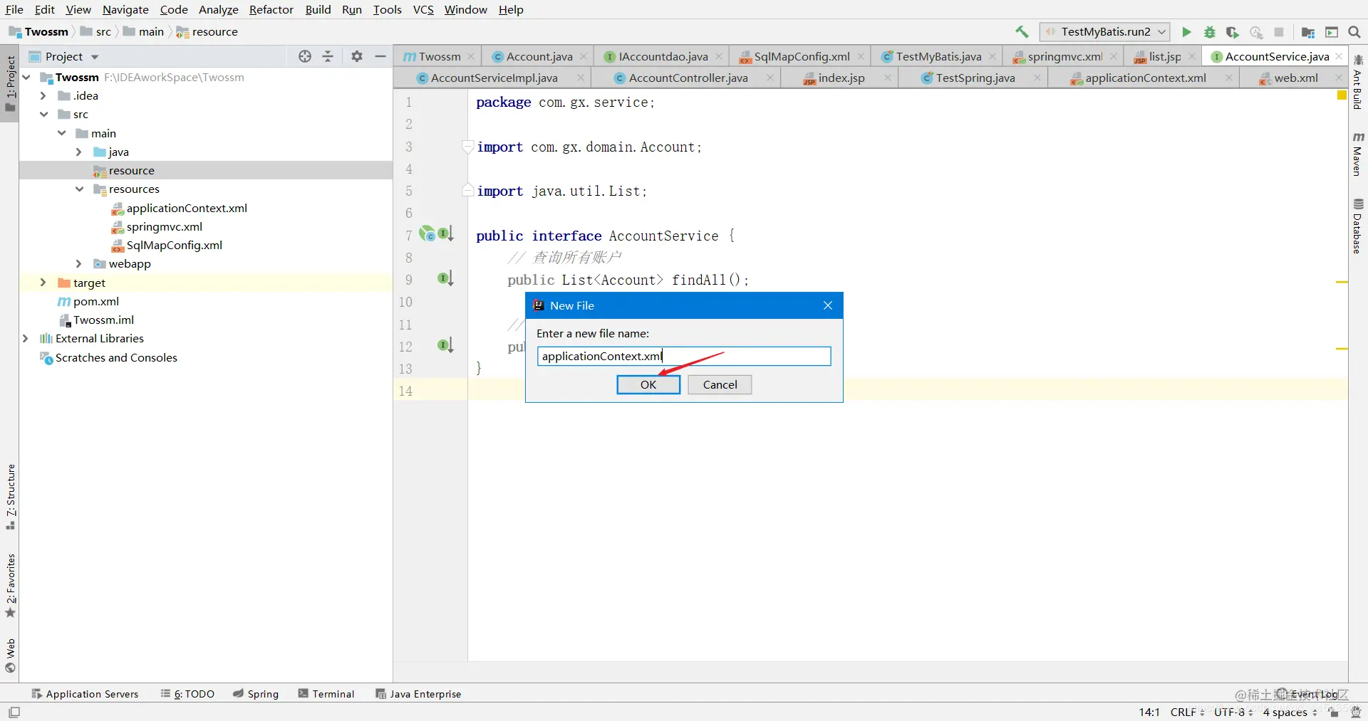Open the Maven tool window
1368x721 pixels.
click(1358, 154)
